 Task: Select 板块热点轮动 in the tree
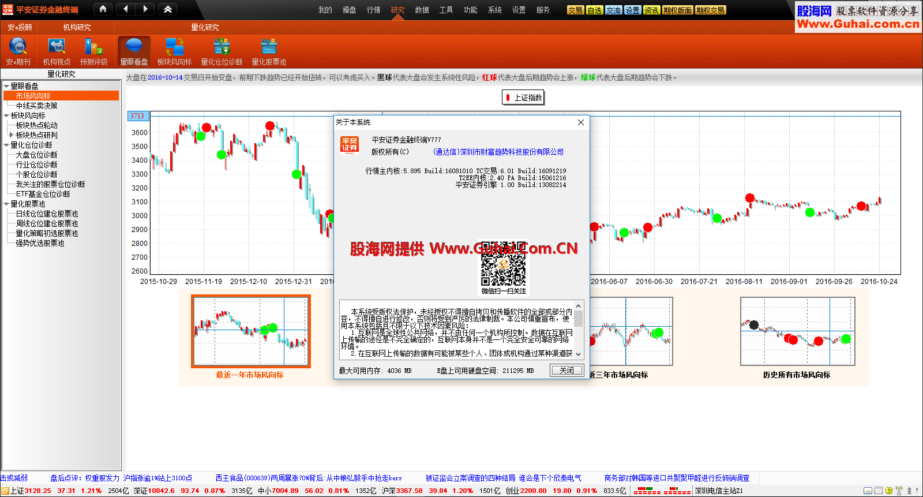pos(37,125)
